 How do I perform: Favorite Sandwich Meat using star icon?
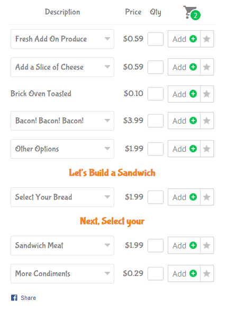[207, 245]
